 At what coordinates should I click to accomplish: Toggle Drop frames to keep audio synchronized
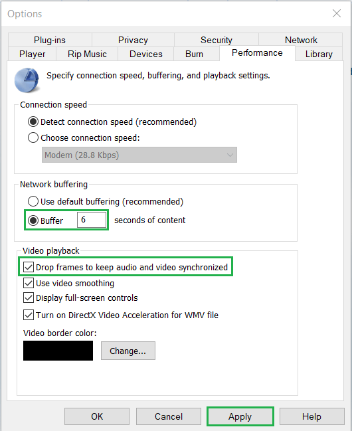pyautogui.click(x=29, y=267)
